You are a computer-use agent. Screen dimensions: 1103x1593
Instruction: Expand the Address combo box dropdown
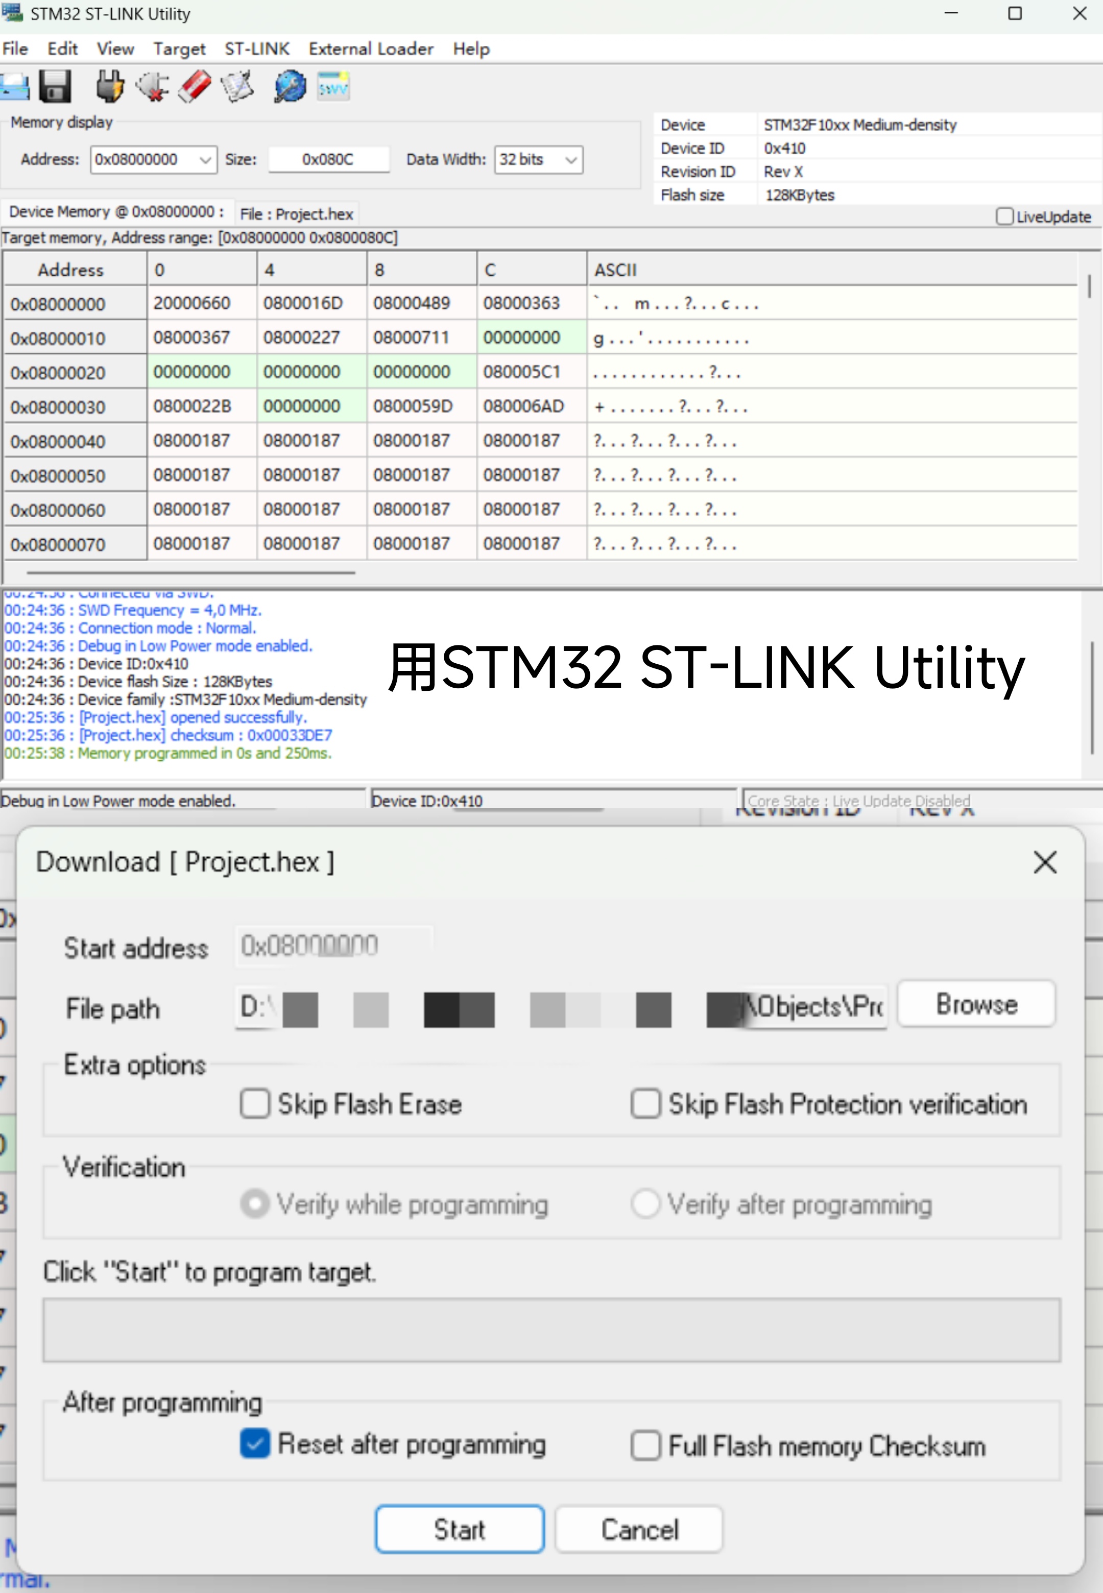(x=205, y=160)
